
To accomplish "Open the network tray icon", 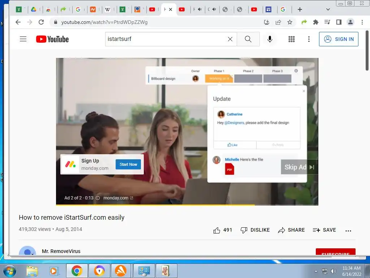I will pyautogui.click(x=325, y=271).
